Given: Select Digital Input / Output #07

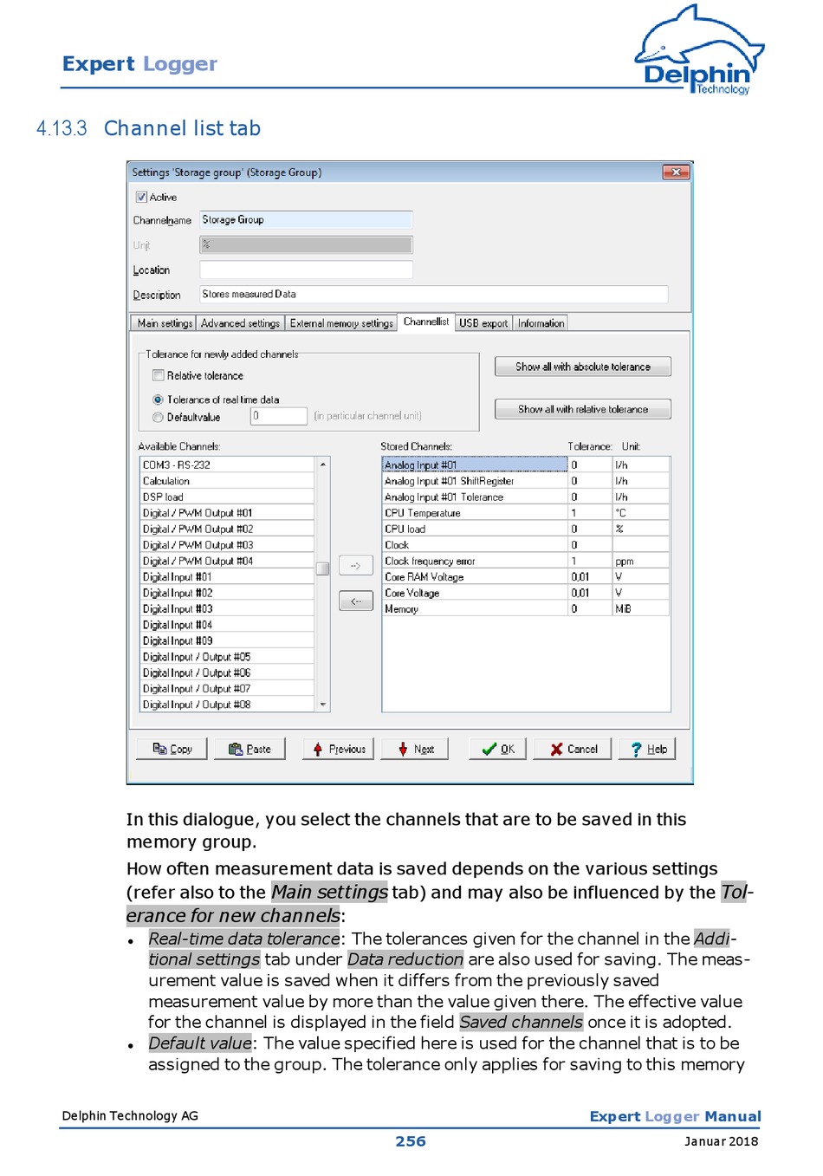Looking at the screenshot, I should click(228, 689).
